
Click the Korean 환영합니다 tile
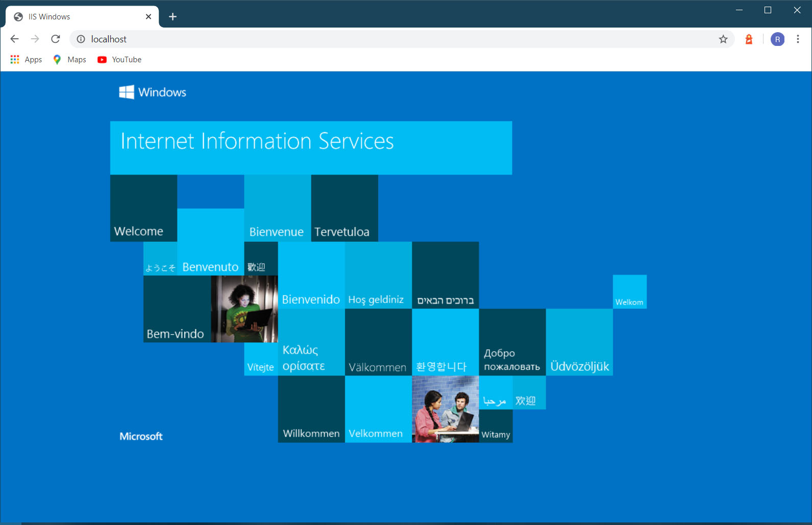click(445, 342)
